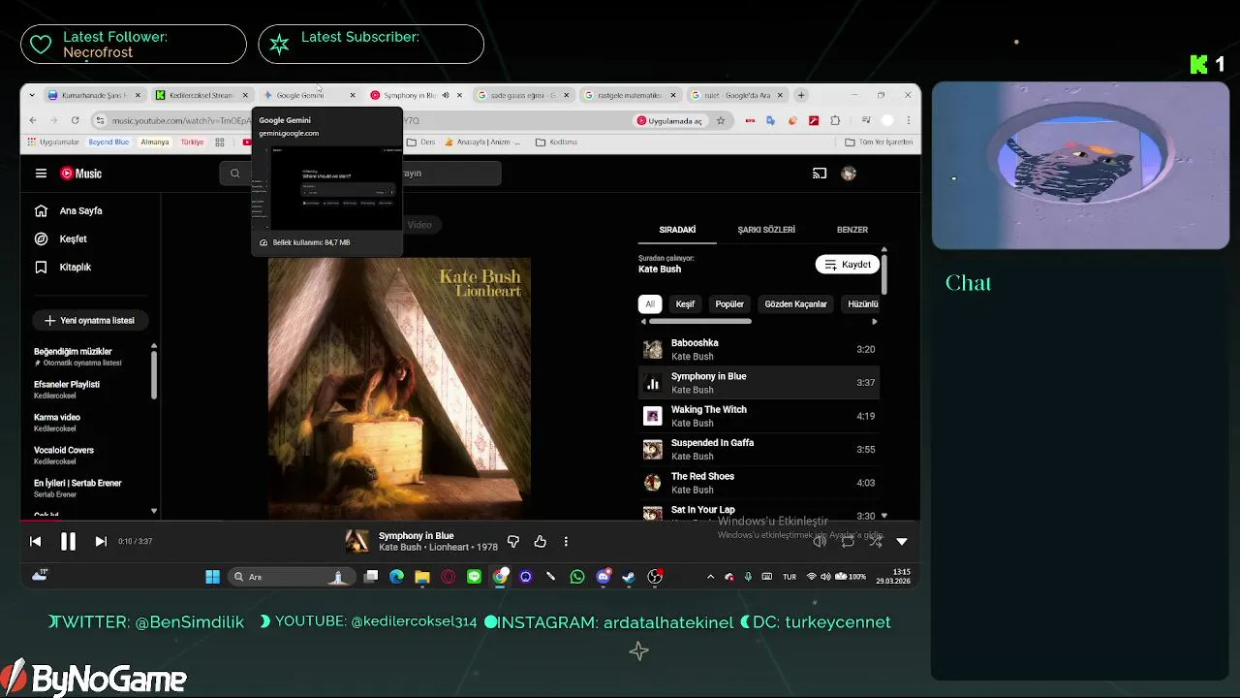Image resolution: width=1240 pixels, height=698 pixels.
Task: Click Yeni oynatma listesi button
Action: pos(89,320)
